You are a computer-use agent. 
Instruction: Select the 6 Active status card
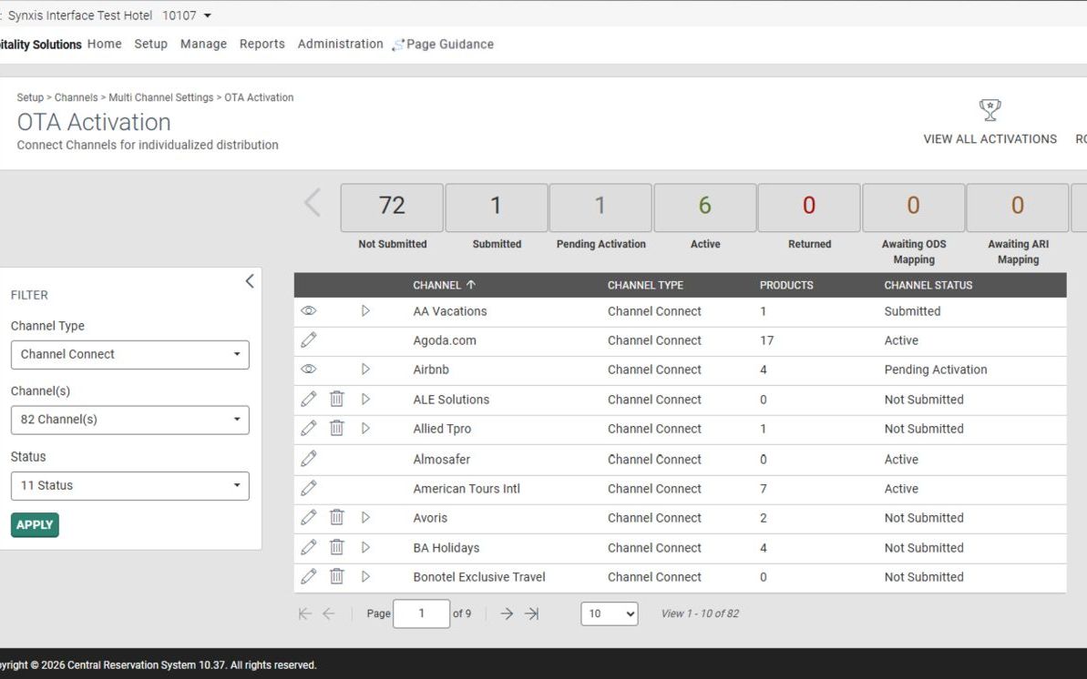[x=705, y=208]
